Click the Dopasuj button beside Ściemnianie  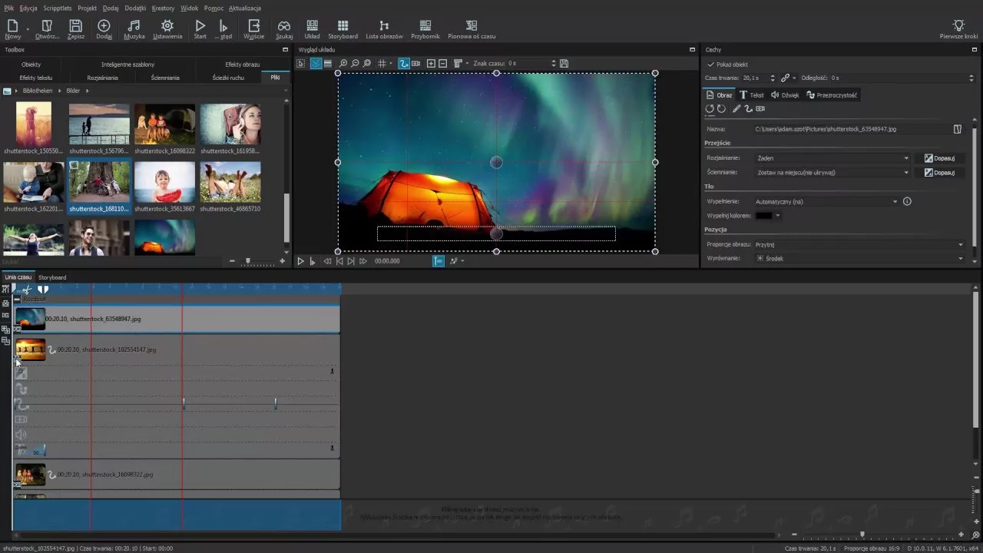click(x=939, y=173)
